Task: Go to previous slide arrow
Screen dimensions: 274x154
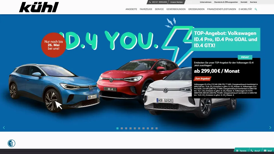Action: tap(4, 128)
